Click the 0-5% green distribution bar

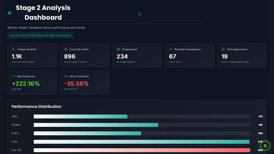(142, 142)
